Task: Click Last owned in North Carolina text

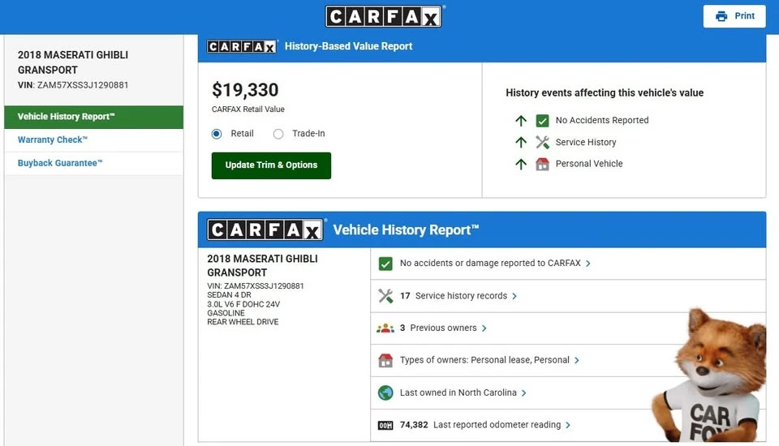Action: 458,392
